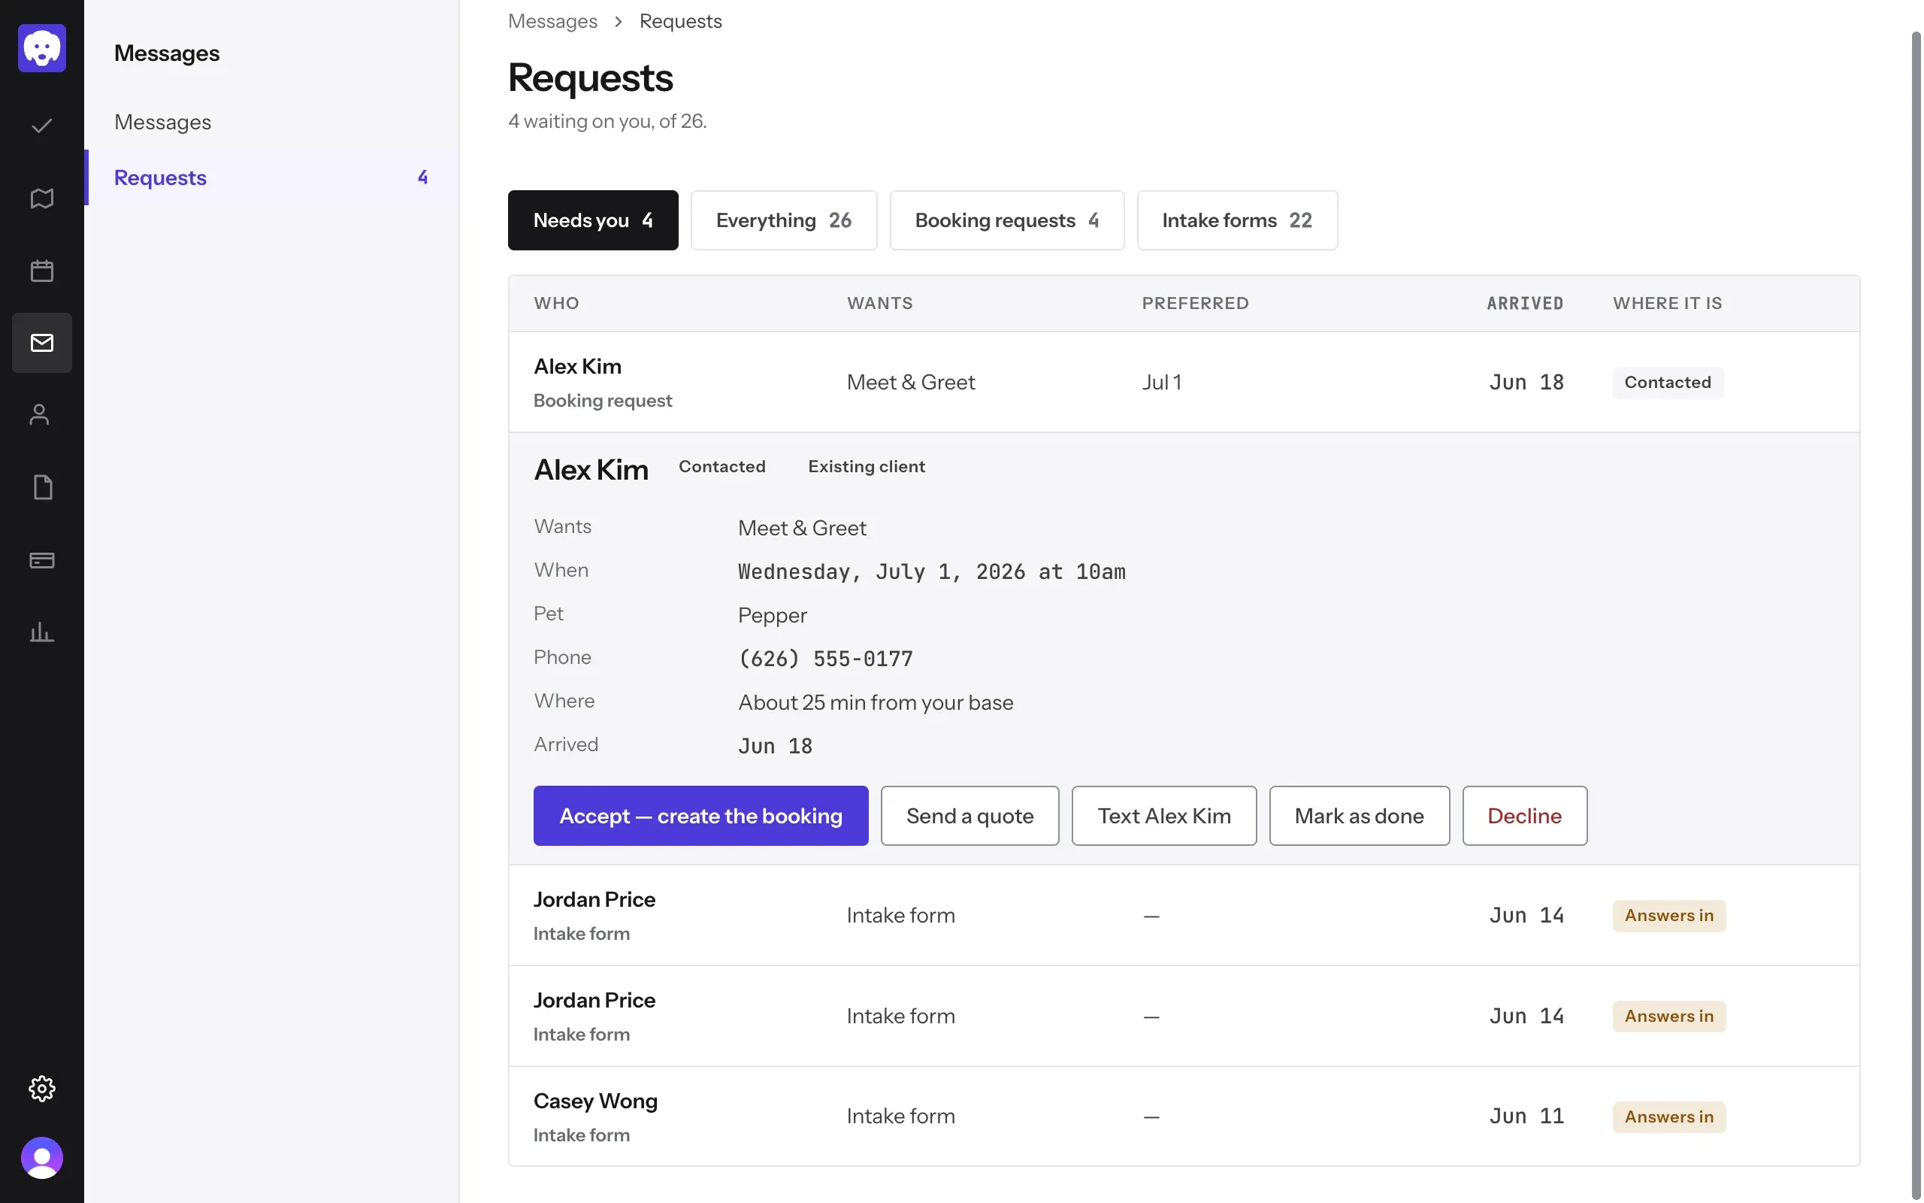Screen dimensions: 1924x1203
Task: Open the bar chart reports icon
Action: point(42,632)
